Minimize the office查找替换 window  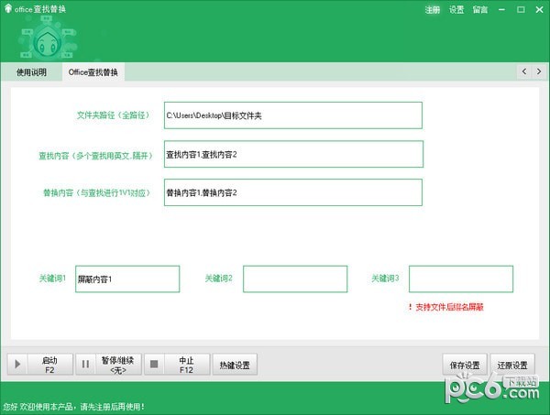502,9
